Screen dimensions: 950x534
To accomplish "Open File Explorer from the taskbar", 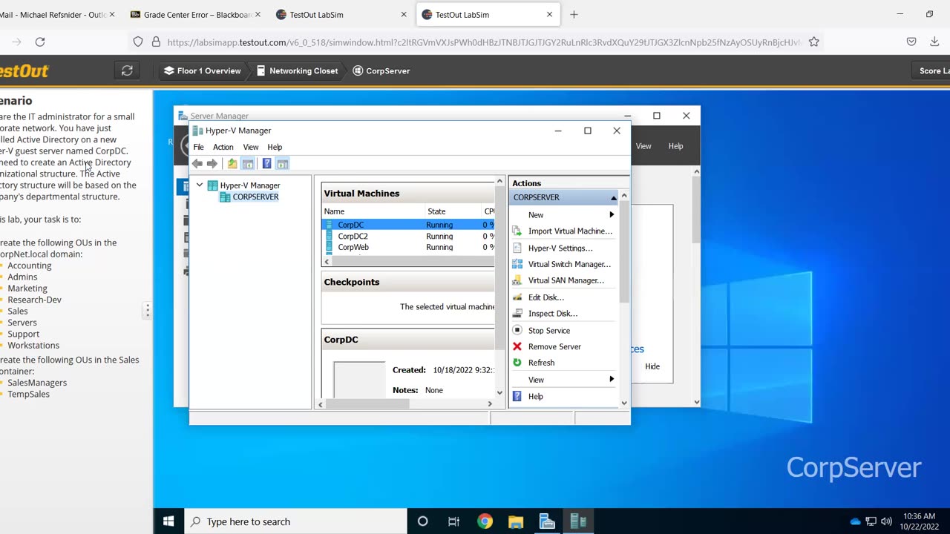I will coord(516,521).
